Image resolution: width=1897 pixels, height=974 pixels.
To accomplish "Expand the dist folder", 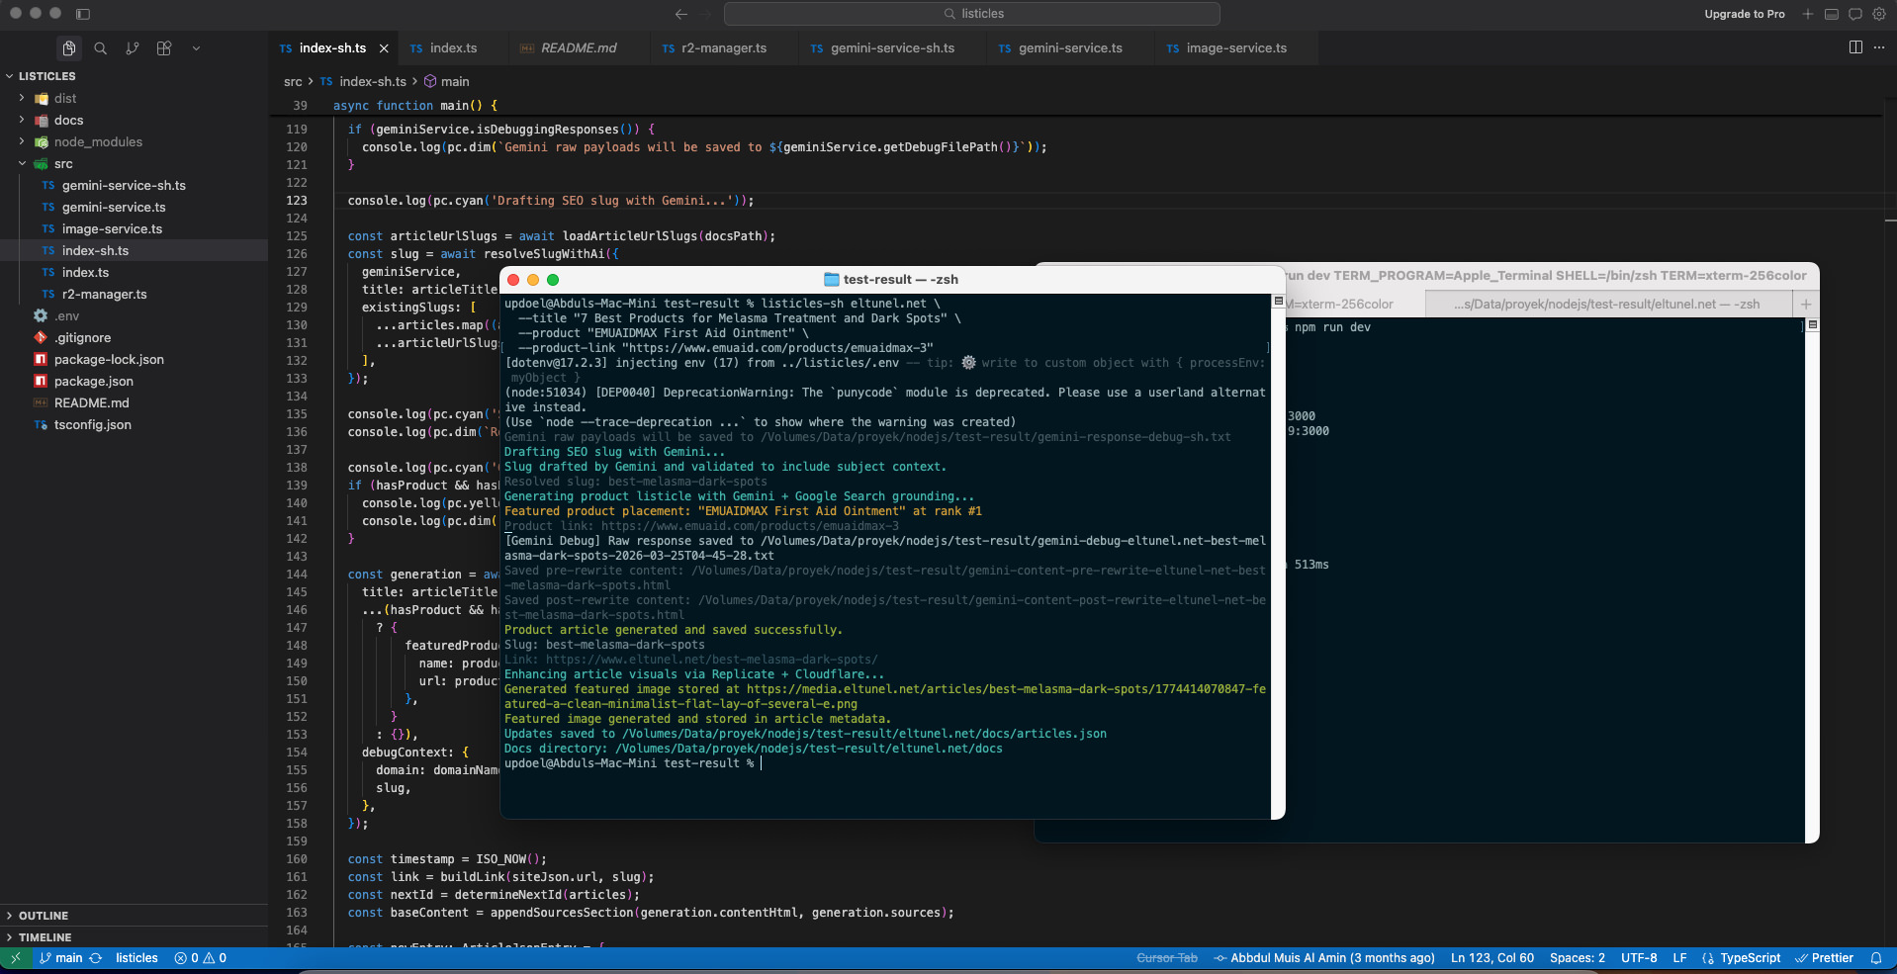I will pos(65,98).
